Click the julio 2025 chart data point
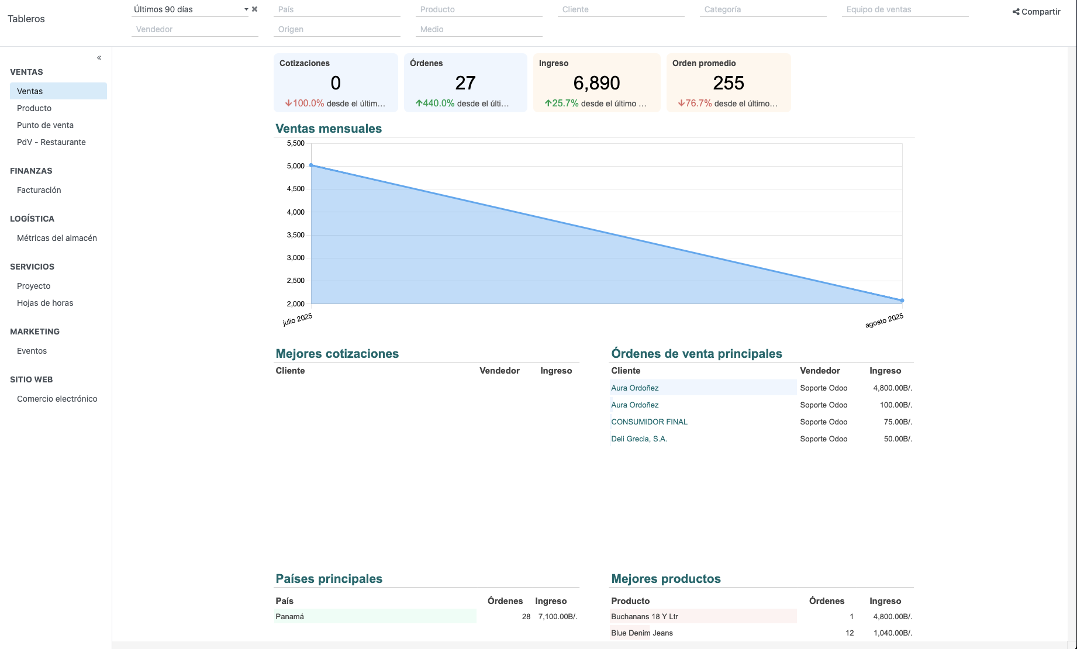 [x=311, y=165]
